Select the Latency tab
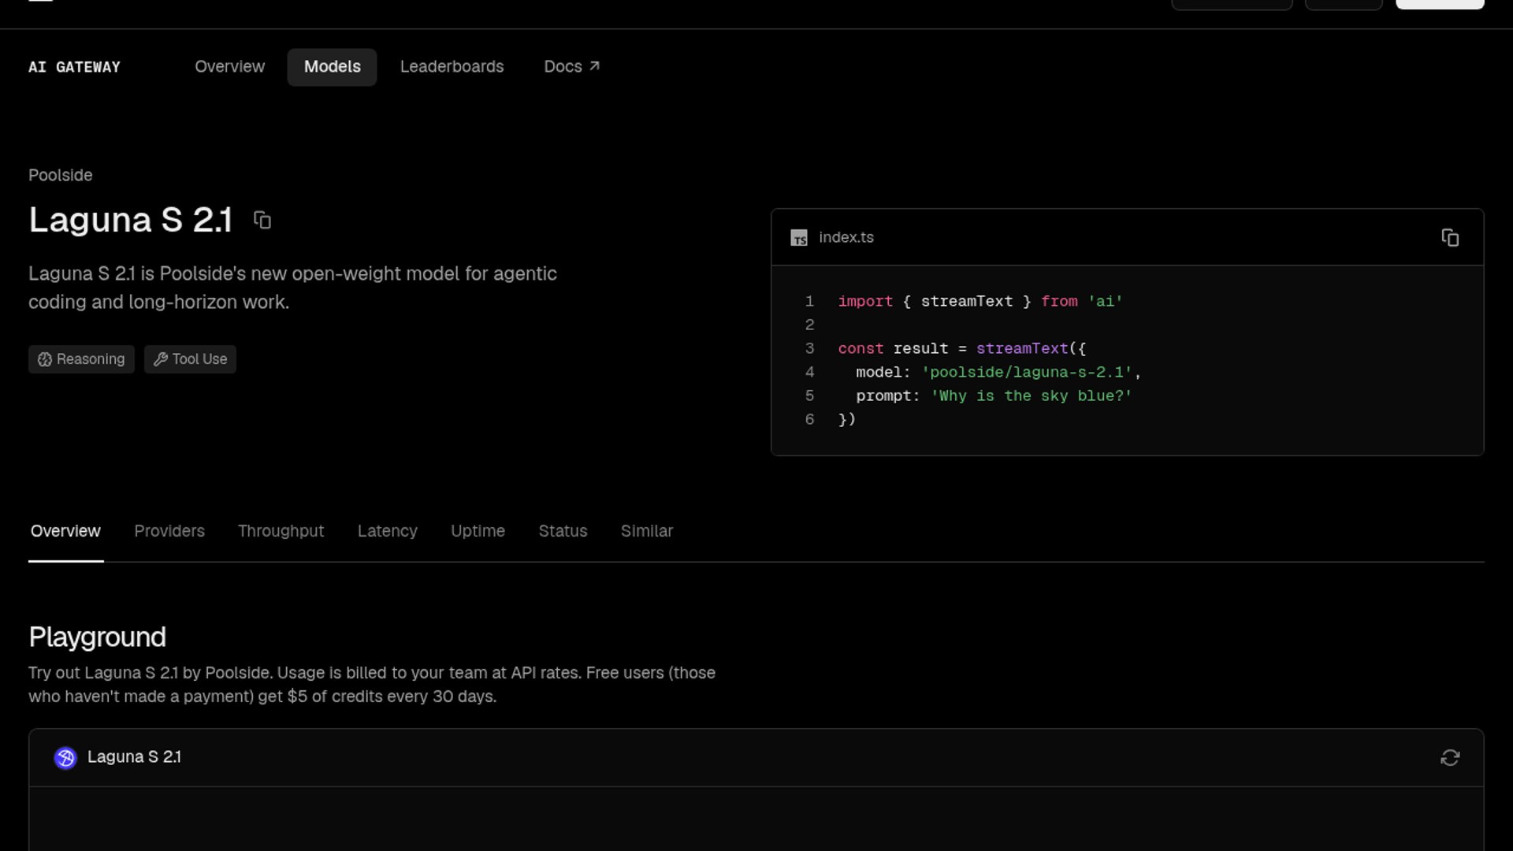The width and height of the screenshot is (1513, 851). pyautogui.click(x=388, y=531)
